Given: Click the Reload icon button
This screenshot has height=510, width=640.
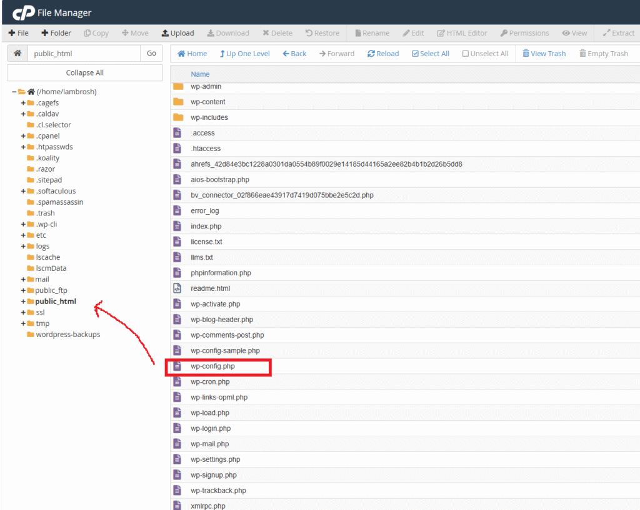Looking at the screenshot, I should [371, 54].
